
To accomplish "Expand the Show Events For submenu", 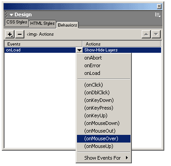I will [x=104, y=158].
